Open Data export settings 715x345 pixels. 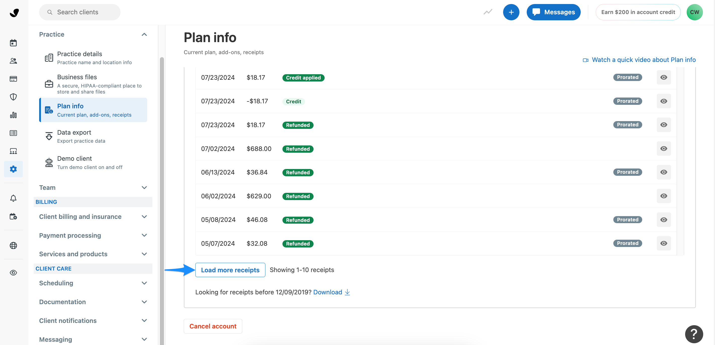coord(93,136)
